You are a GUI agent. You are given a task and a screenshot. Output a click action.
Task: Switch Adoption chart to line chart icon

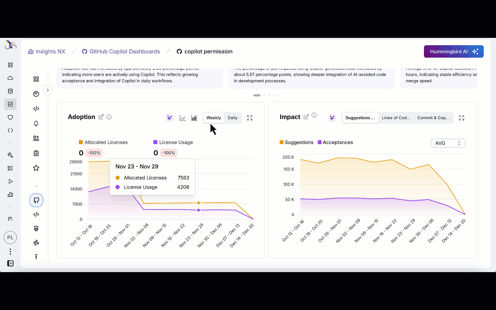point(183,118)
